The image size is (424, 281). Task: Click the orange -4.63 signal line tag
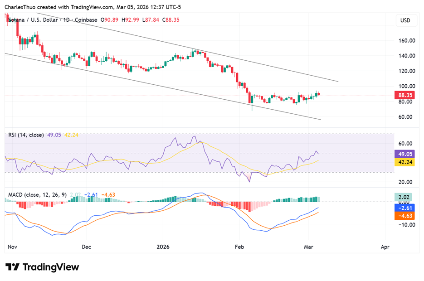404,216
